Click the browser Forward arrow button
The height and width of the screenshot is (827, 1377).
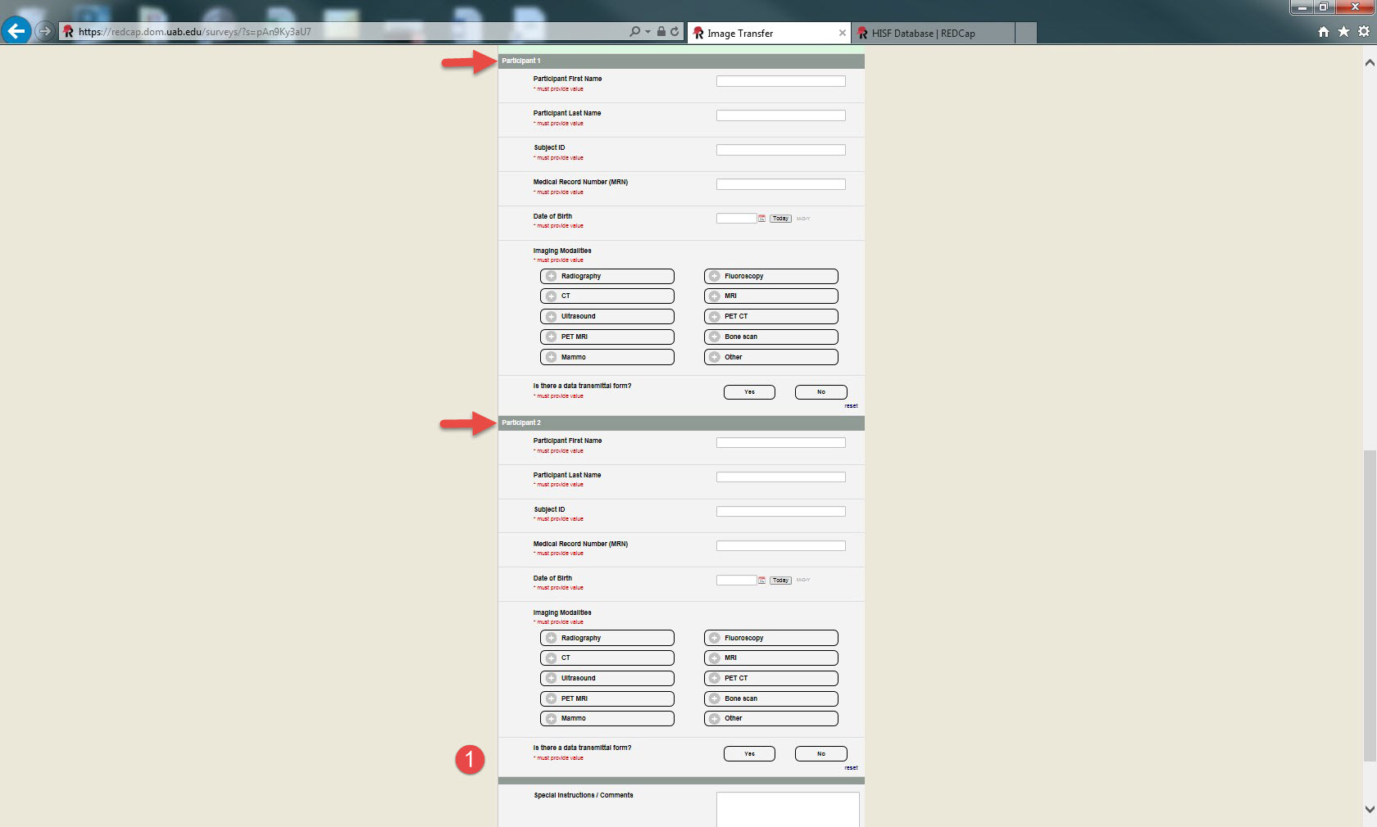click(x=45, y=32)
